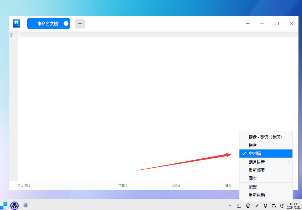Click the 100% zoom level in the status bar

pyautogui.click(x=176, y=186)
